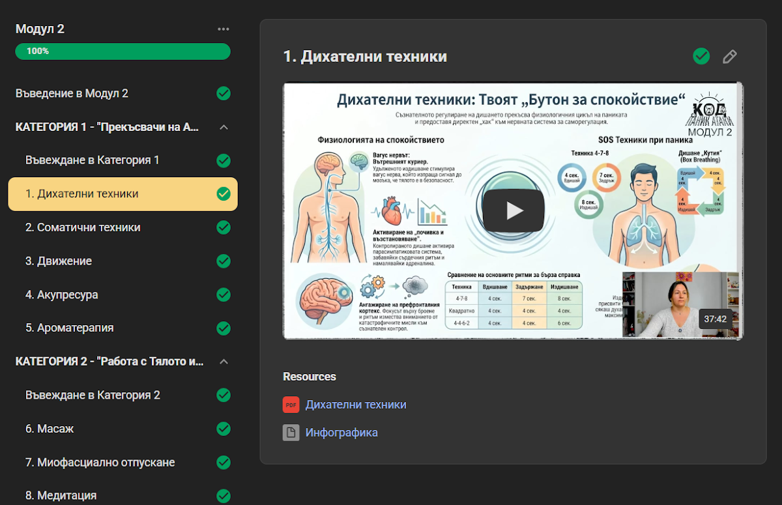The height and width of the screenshot is (505, 782).
Task: Click the Resources heading text
Action: [x=310, y=377]
